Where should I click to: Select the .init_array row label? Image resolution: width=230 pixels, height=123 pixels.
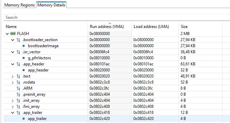[x=31, y=100]
